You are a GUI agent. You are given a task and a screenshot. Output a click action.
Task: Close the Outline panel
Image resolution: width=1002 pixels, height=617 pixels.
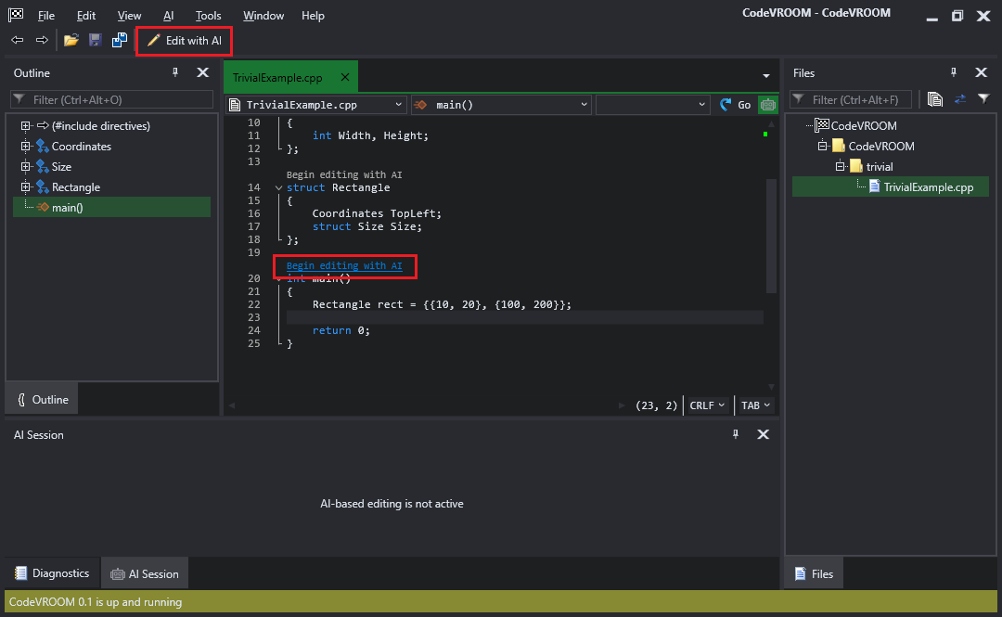tap(202, 73)
